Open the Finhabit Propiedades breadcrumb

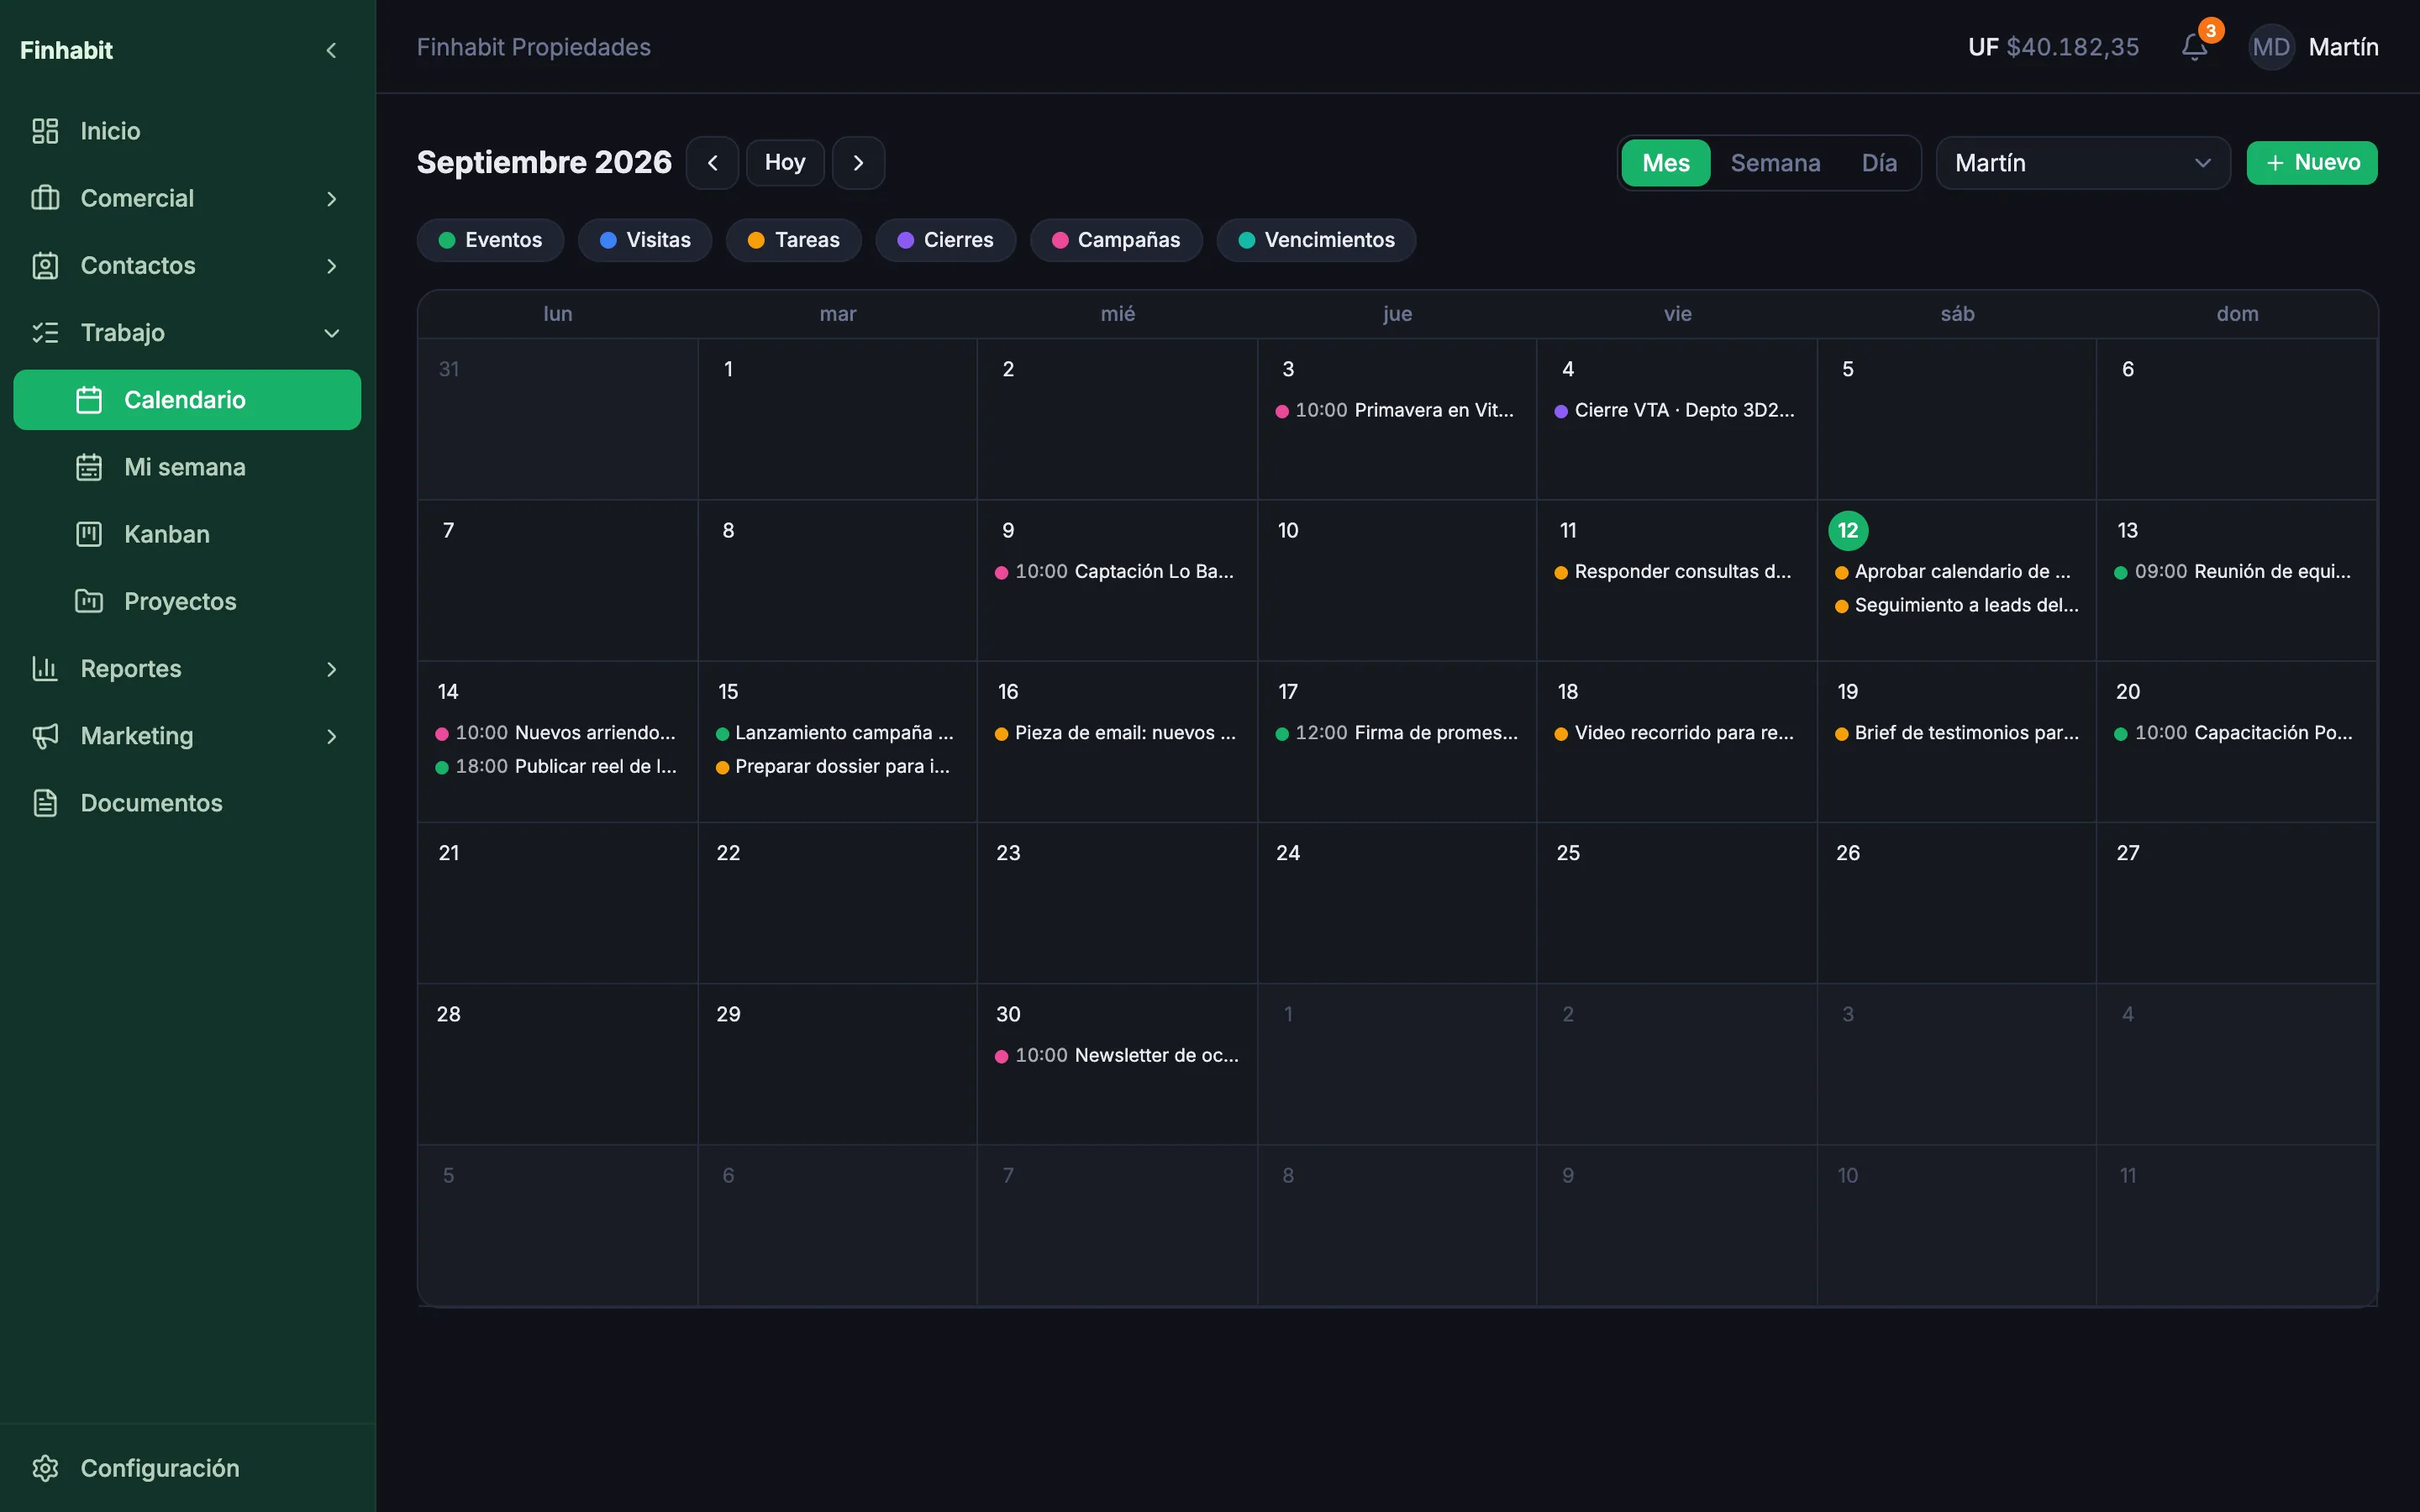coord(533,47)
